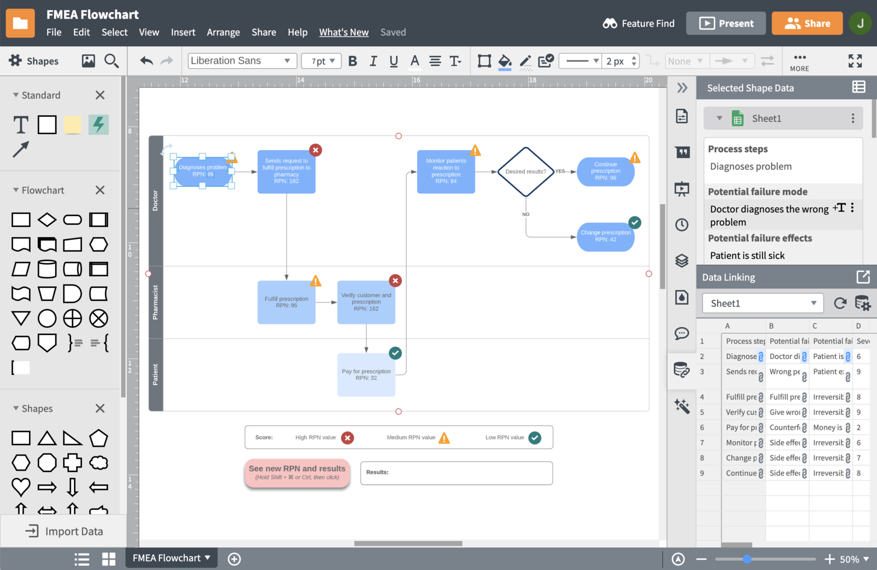Open the line style dropdown
This screenshot has height=570, width=877.
pyautogui.click(x=580, y=61)
